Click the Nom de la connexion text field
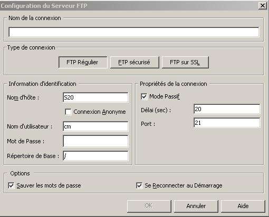 click(x=134, y=32)
